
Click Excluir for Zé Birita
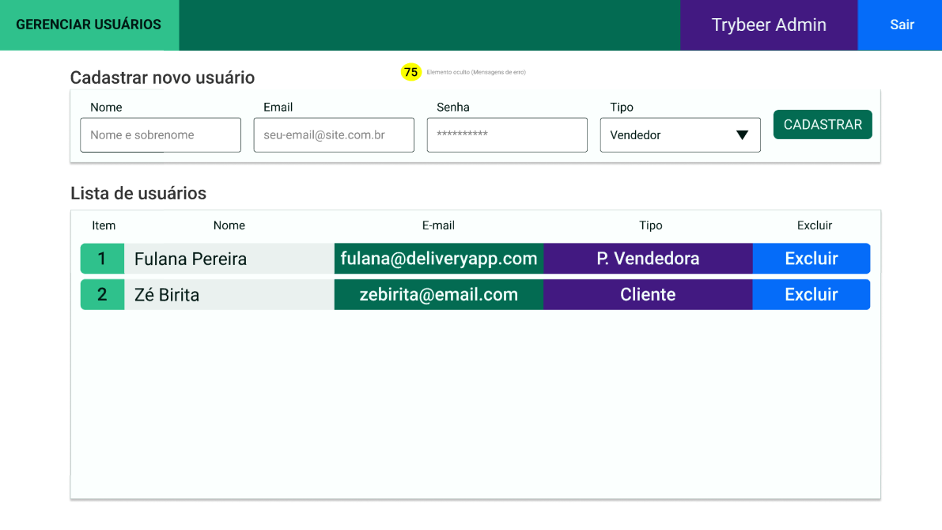[x=811, y=295]
